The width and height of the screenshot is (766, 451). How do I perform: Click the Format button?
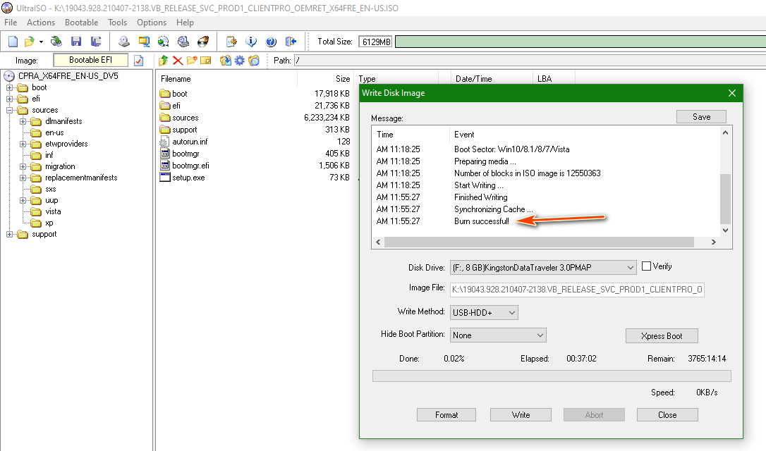pyautogui.click(x=446, y=415)
